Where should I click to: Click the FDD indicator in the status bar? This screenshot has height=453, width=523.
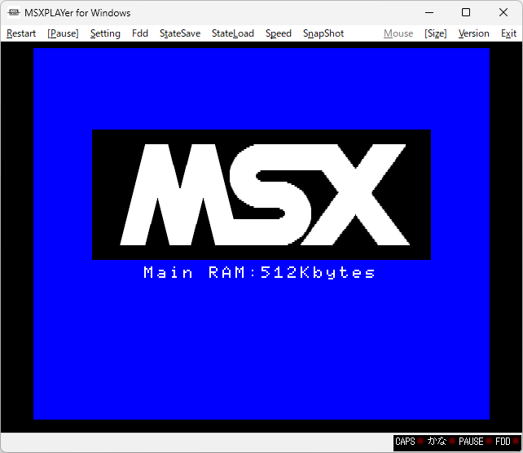(x=507, y=442)
